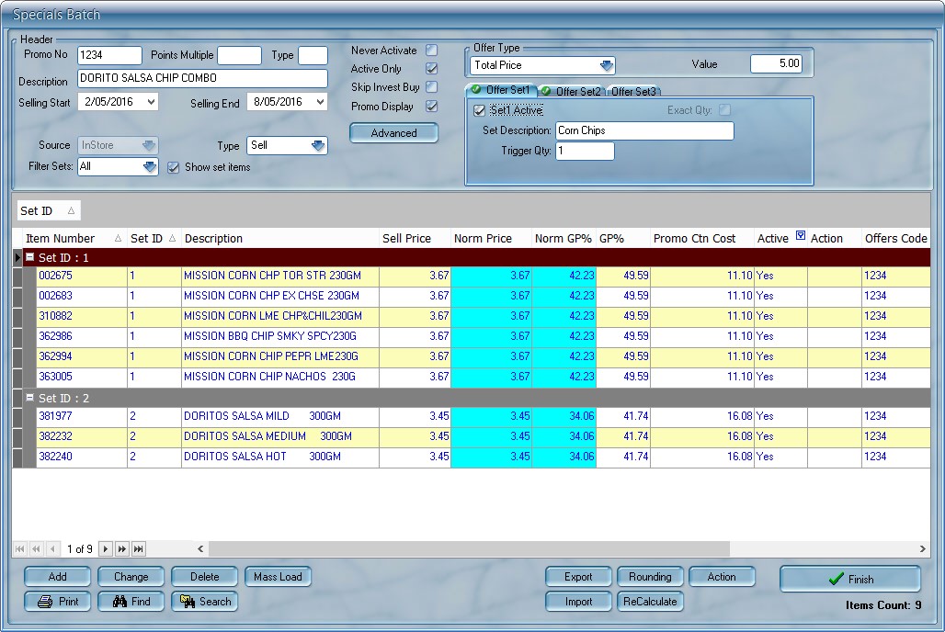This screenshot has height=632, width=945.
Task: Click the Mass Load button
Action: pyautogui.click(x=278, y=577)
